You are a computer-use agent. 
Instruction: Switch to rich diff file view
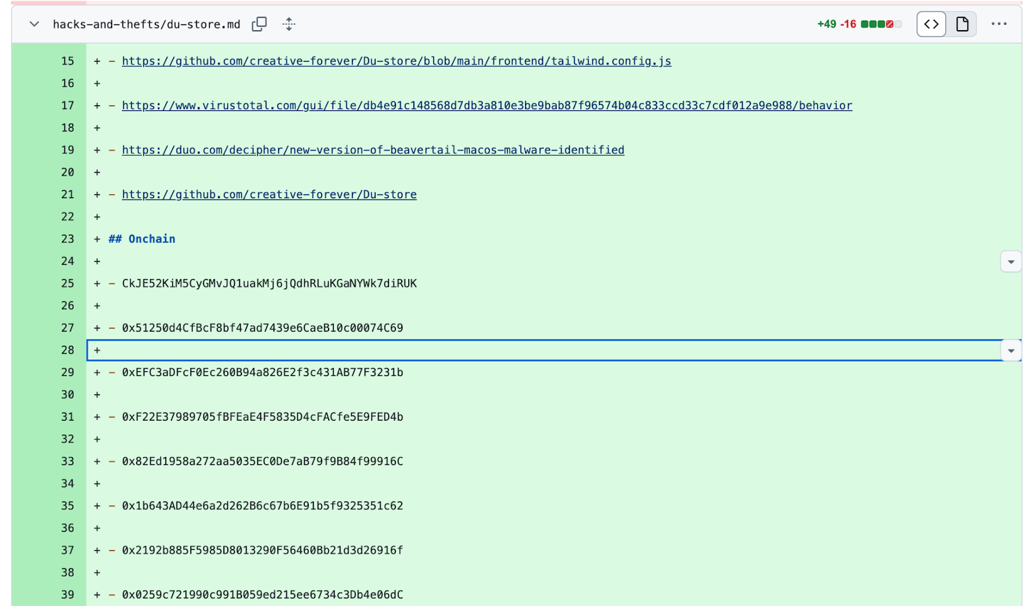962,24
